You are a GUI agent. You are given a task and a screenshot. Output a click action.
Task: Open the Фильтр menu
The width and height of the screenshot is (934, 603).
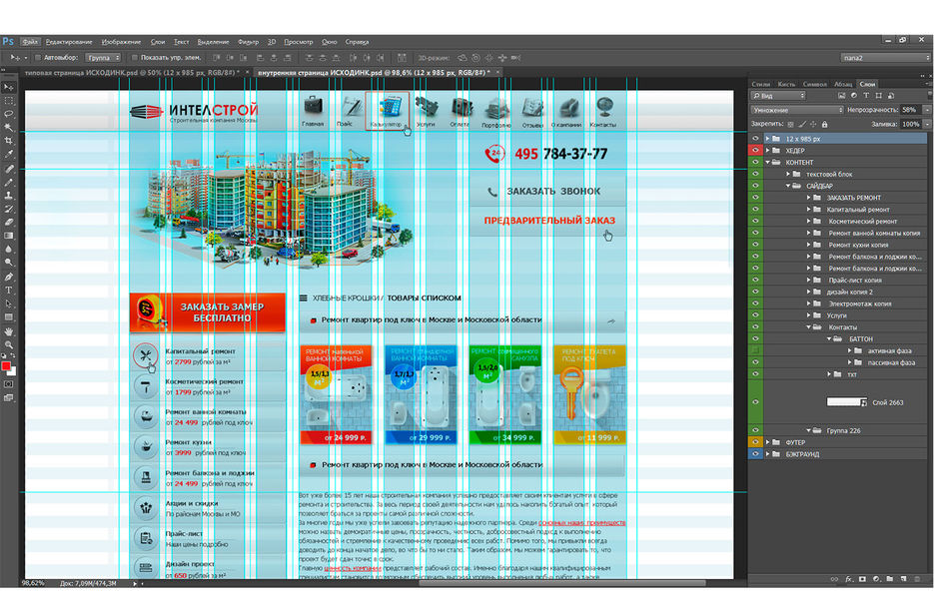pyautogui.click(x=248, y=42)
